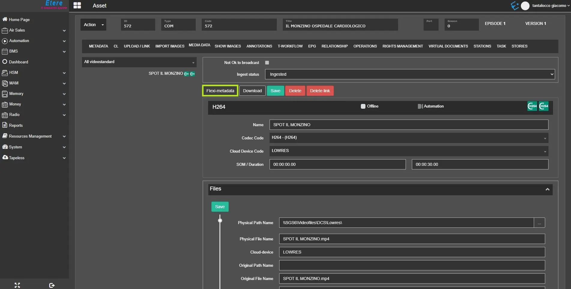Click the Dashboard icon in sidebar

pos(5,62)
